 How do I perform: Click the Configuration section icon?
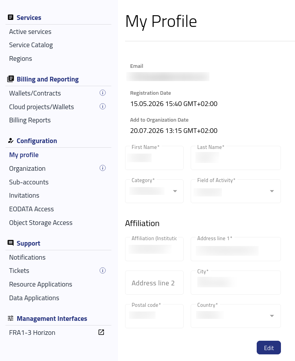[11, 141]
